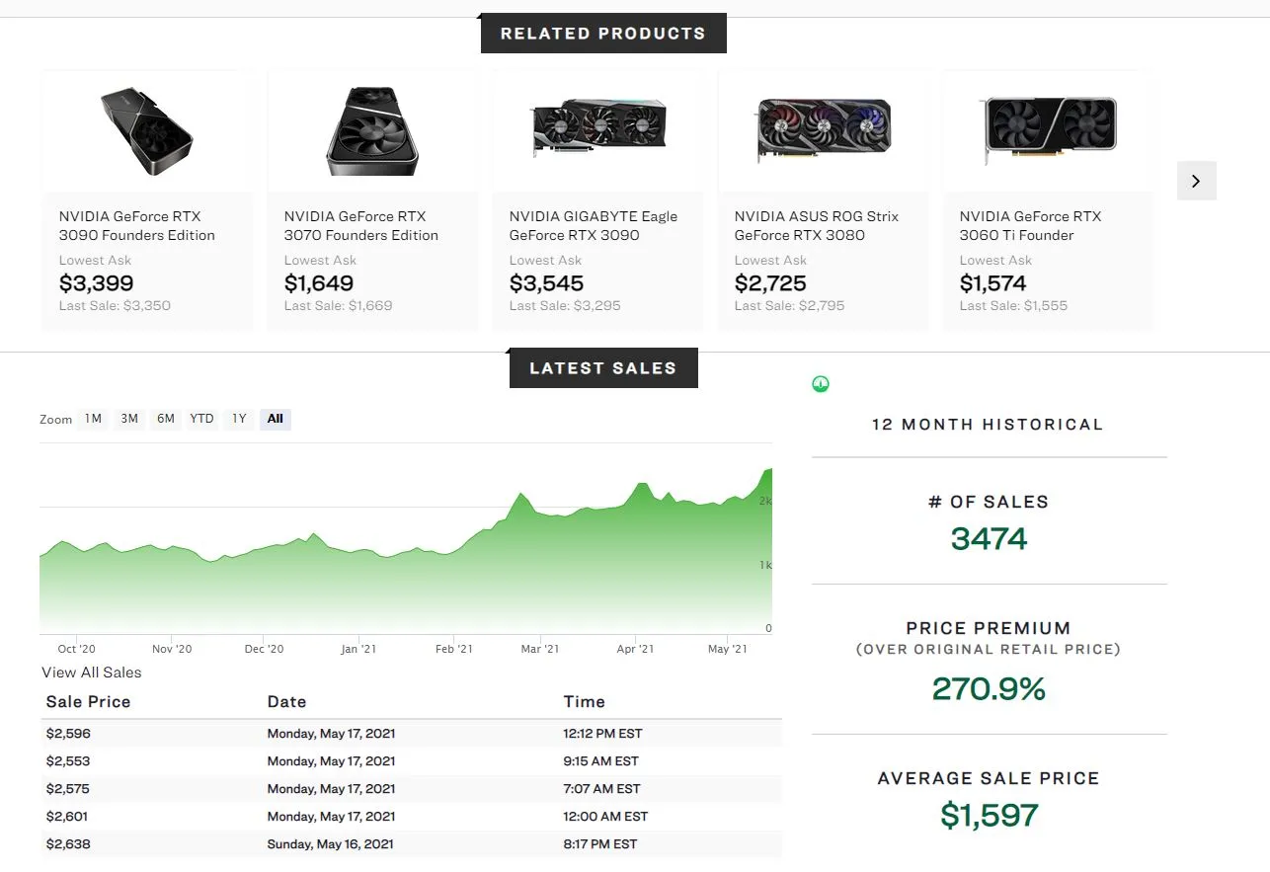Click the Date column header
This screenshot has height=872, width=1270.
click(286, 701)
